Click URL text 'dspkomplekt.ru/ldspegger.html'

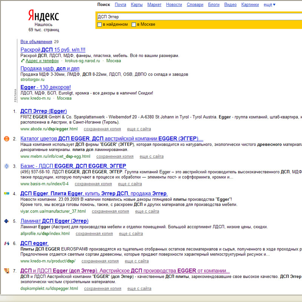49,289
